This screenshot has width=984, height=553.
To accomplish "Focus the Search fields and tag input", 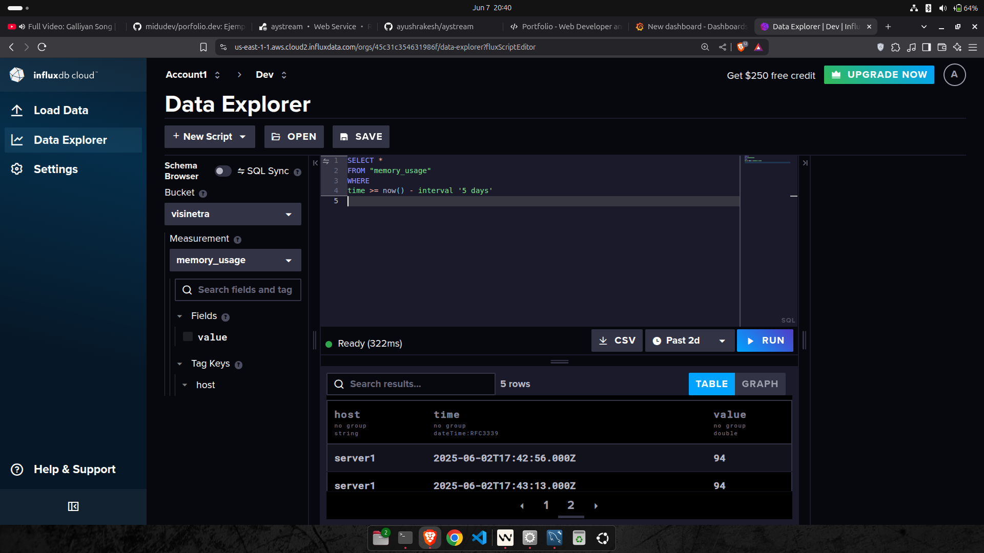I will tap(238, 290).
